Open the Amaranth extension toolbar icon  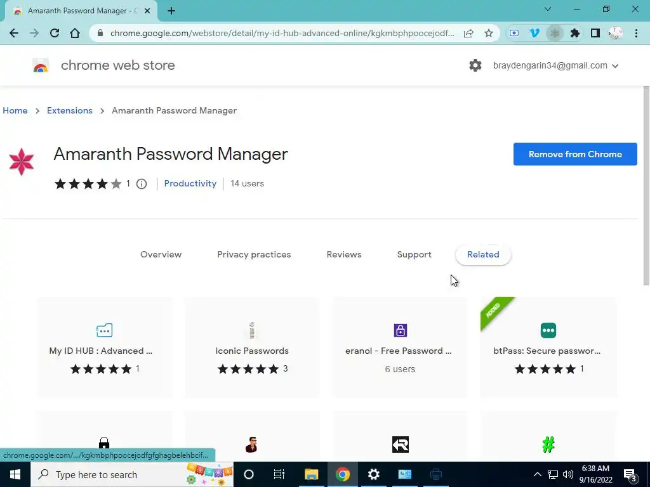point(555,33)
